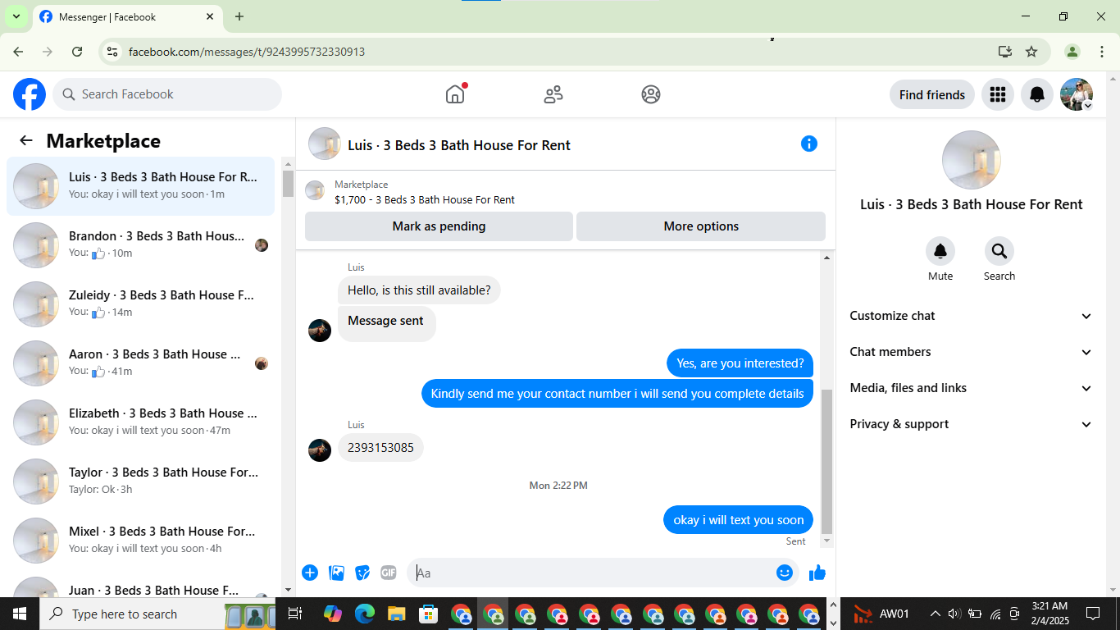Open Mixel's conversation in the list
The height and width of the screenshot is (630, 1120).
[140, 541]
